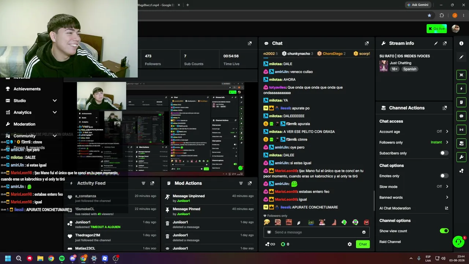The width and height of the screenshot is (469, 264).
Task: Toggle Subscribers only chat switch
Action: [444, 153]
